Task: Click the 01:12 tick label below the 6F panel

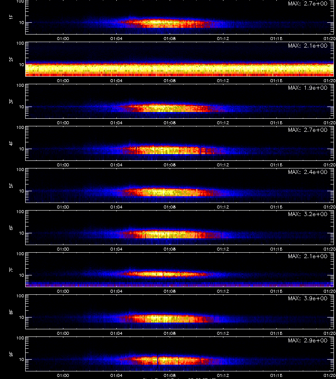Action: pyautogui.click(x=223, y=249)
